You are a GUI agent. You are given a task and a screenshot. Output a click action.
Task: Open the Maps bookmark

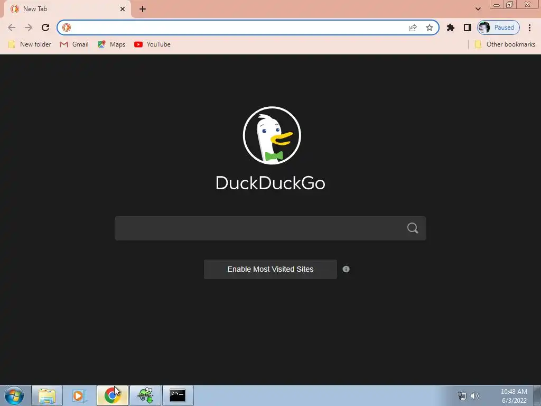click(x=111, y=44)
